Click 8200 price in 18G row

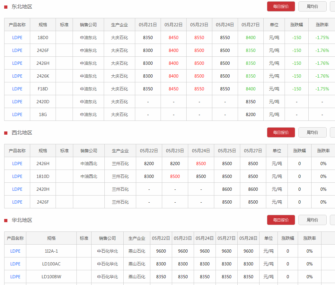click(x=251, y=114)
